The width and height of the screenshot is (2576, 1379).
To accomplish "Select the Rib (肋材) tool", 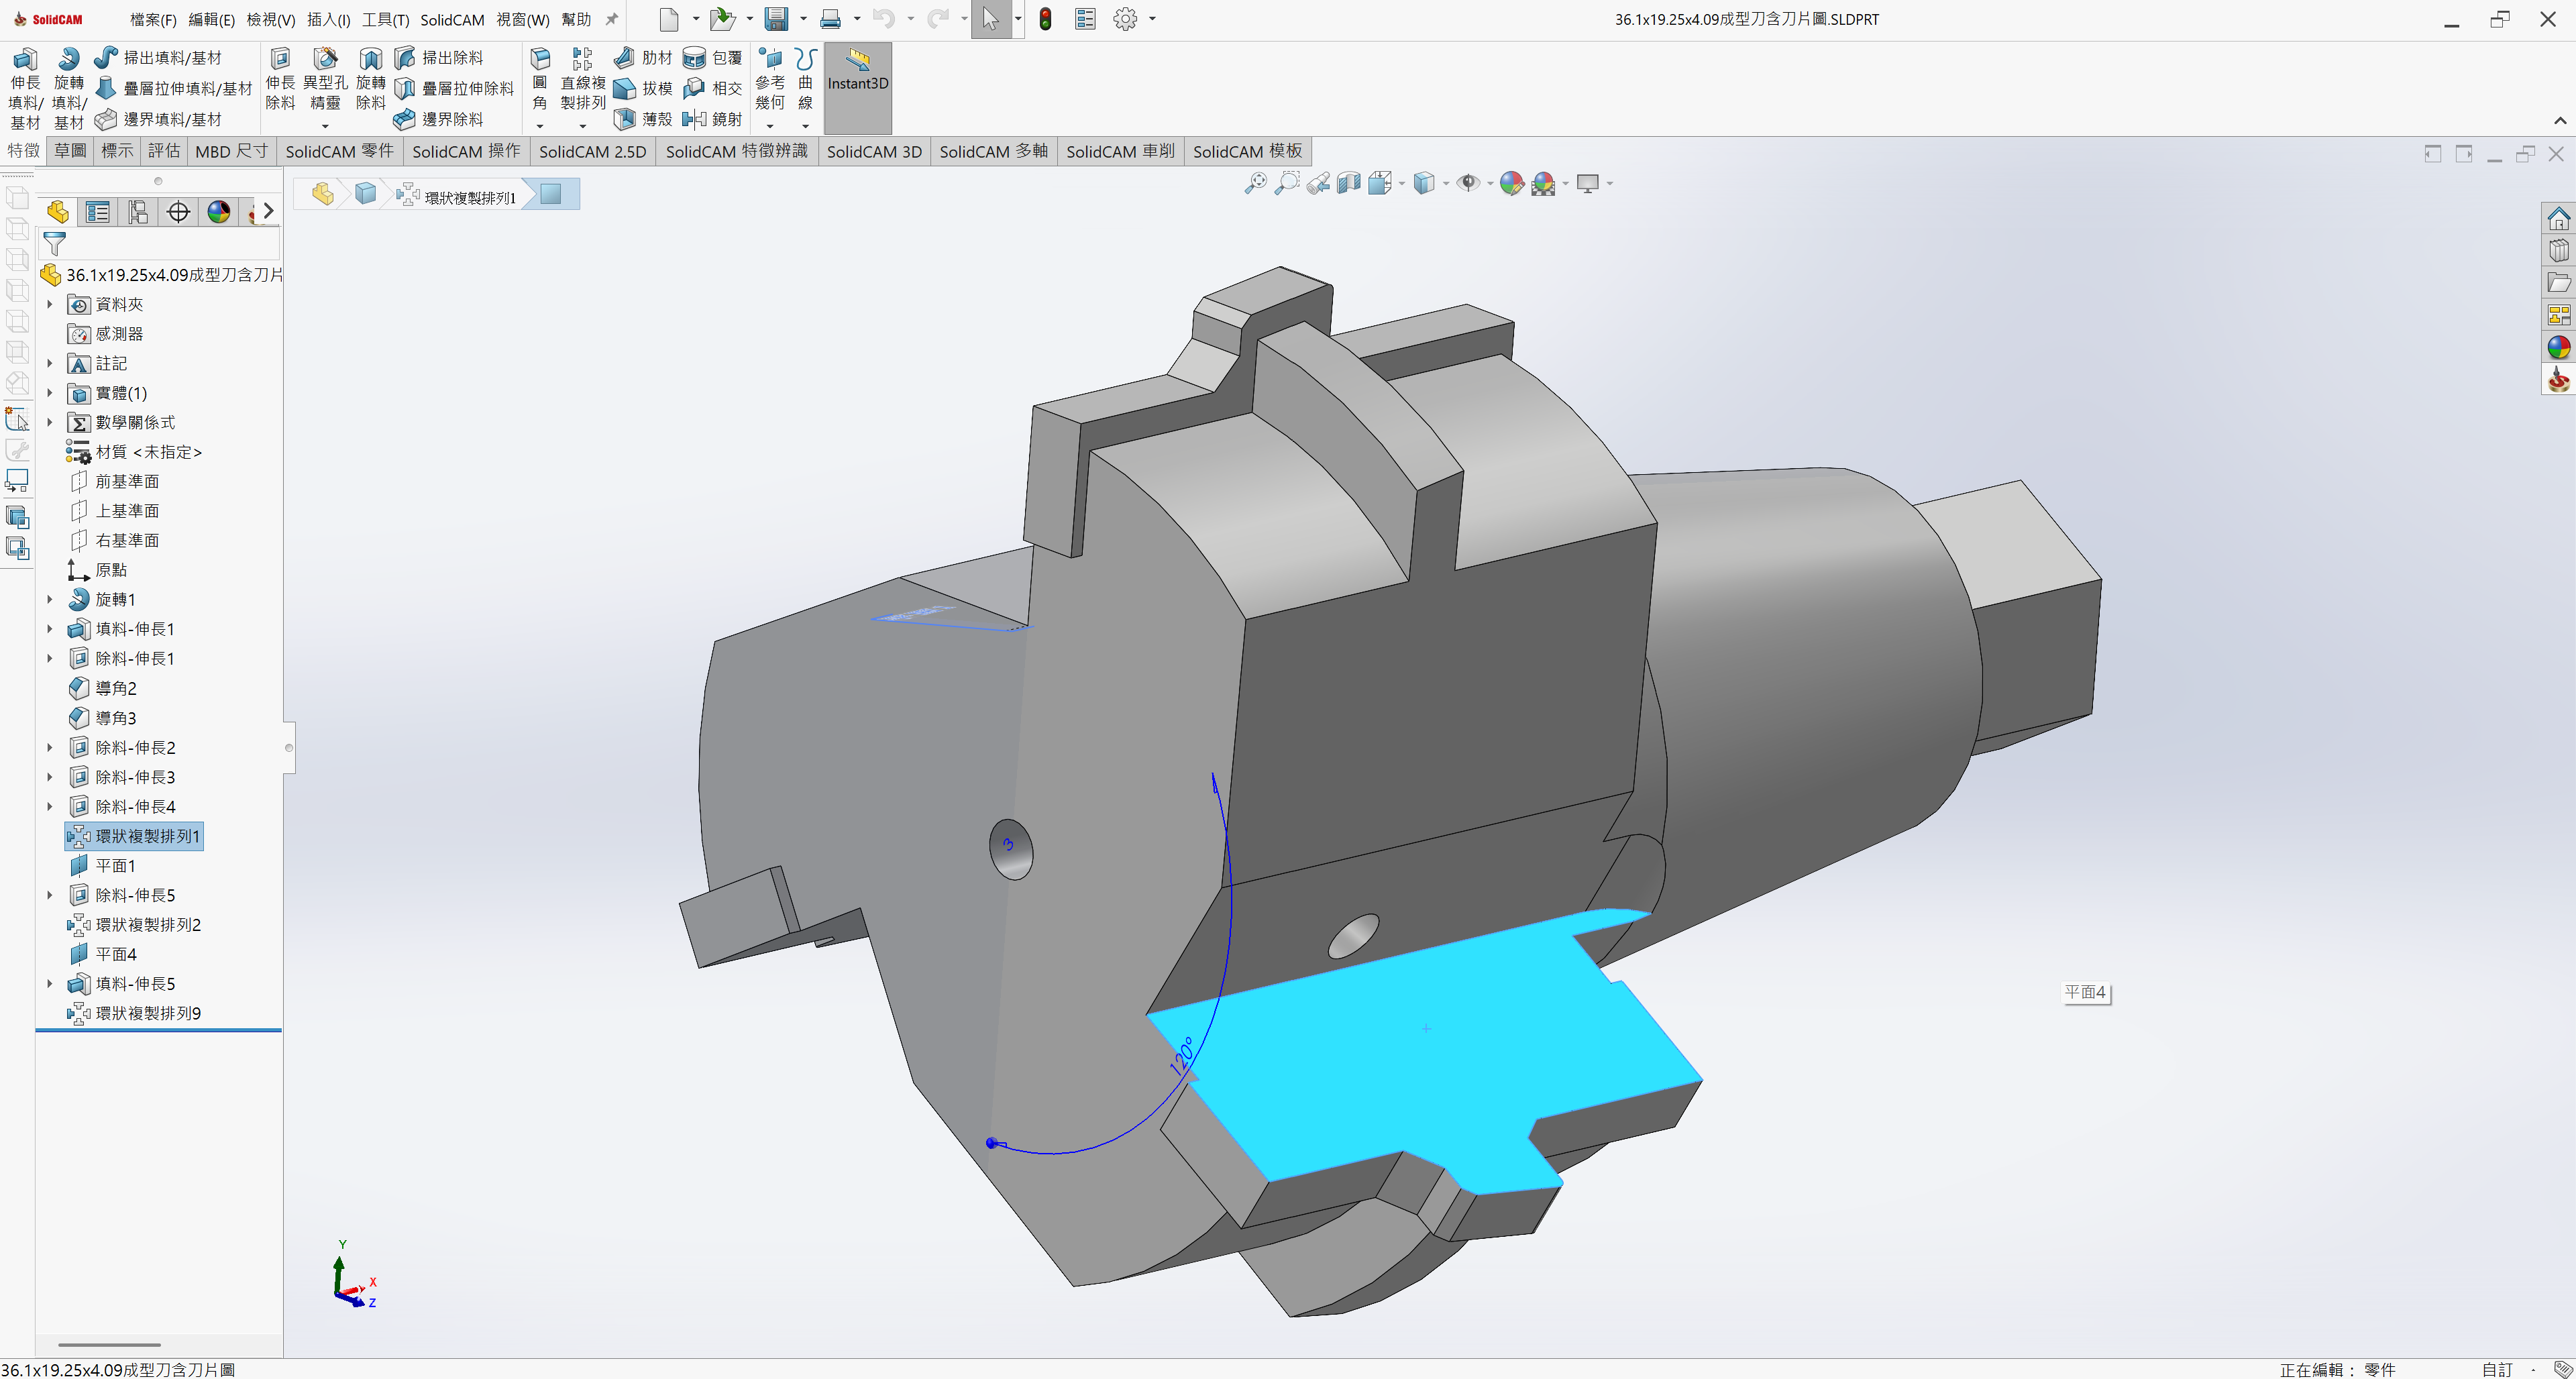I will (x=643, y=58).
